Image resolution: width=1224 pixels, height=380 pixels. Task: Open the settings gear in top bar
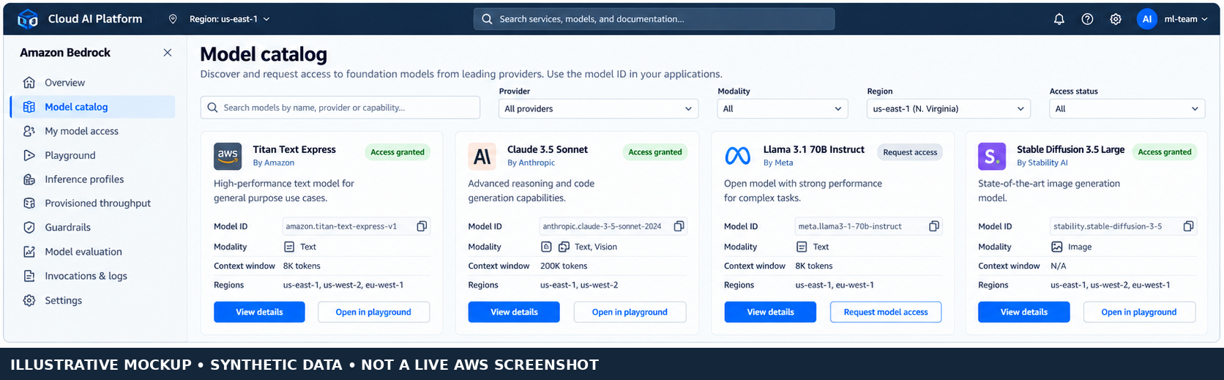coord(1116,19)
